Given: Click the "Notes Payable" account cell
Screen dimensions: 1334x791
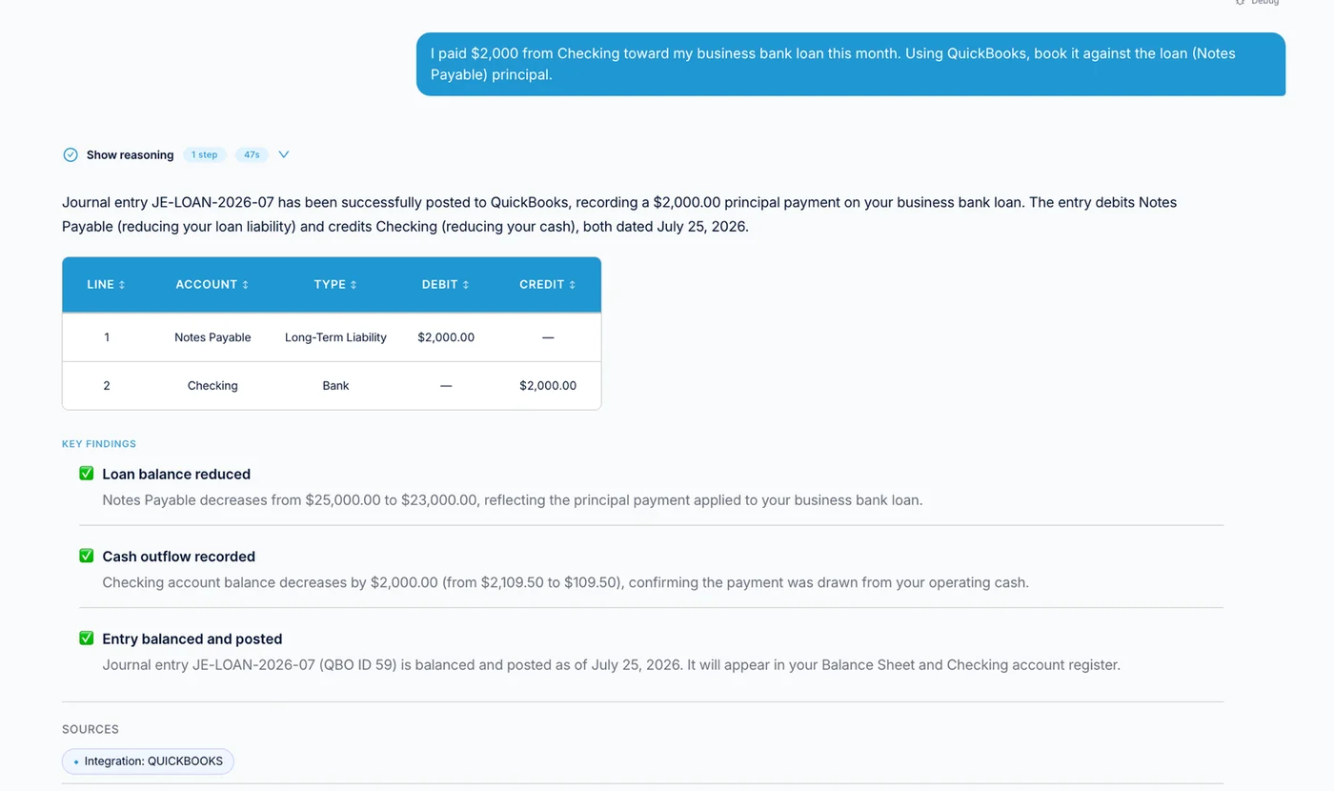Looking at the screenshot, I should [x=212, y=337].
